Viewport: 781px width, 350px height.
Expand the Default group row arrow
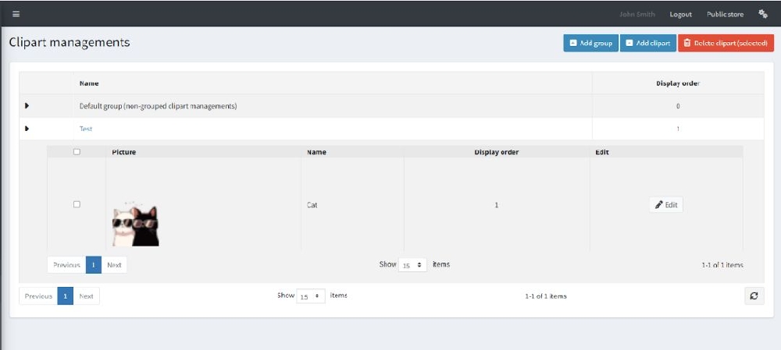pyautogui.click(x=27, y=105)
